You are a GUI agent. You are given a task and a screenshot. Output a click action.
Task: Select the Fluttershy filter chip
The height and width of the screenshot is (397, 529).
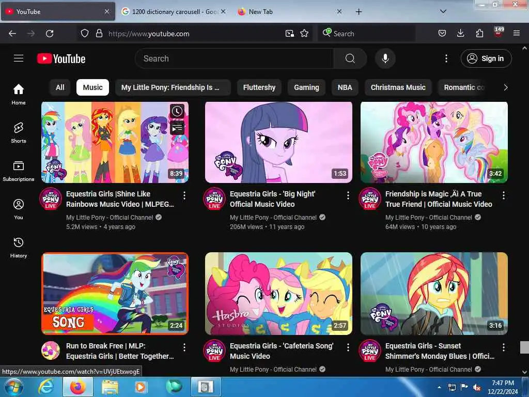coord(259,87)
